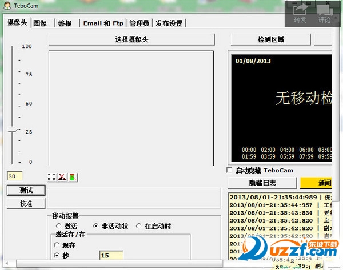
Task: Click the seconds field showing 15
Action: click(111, 255)
